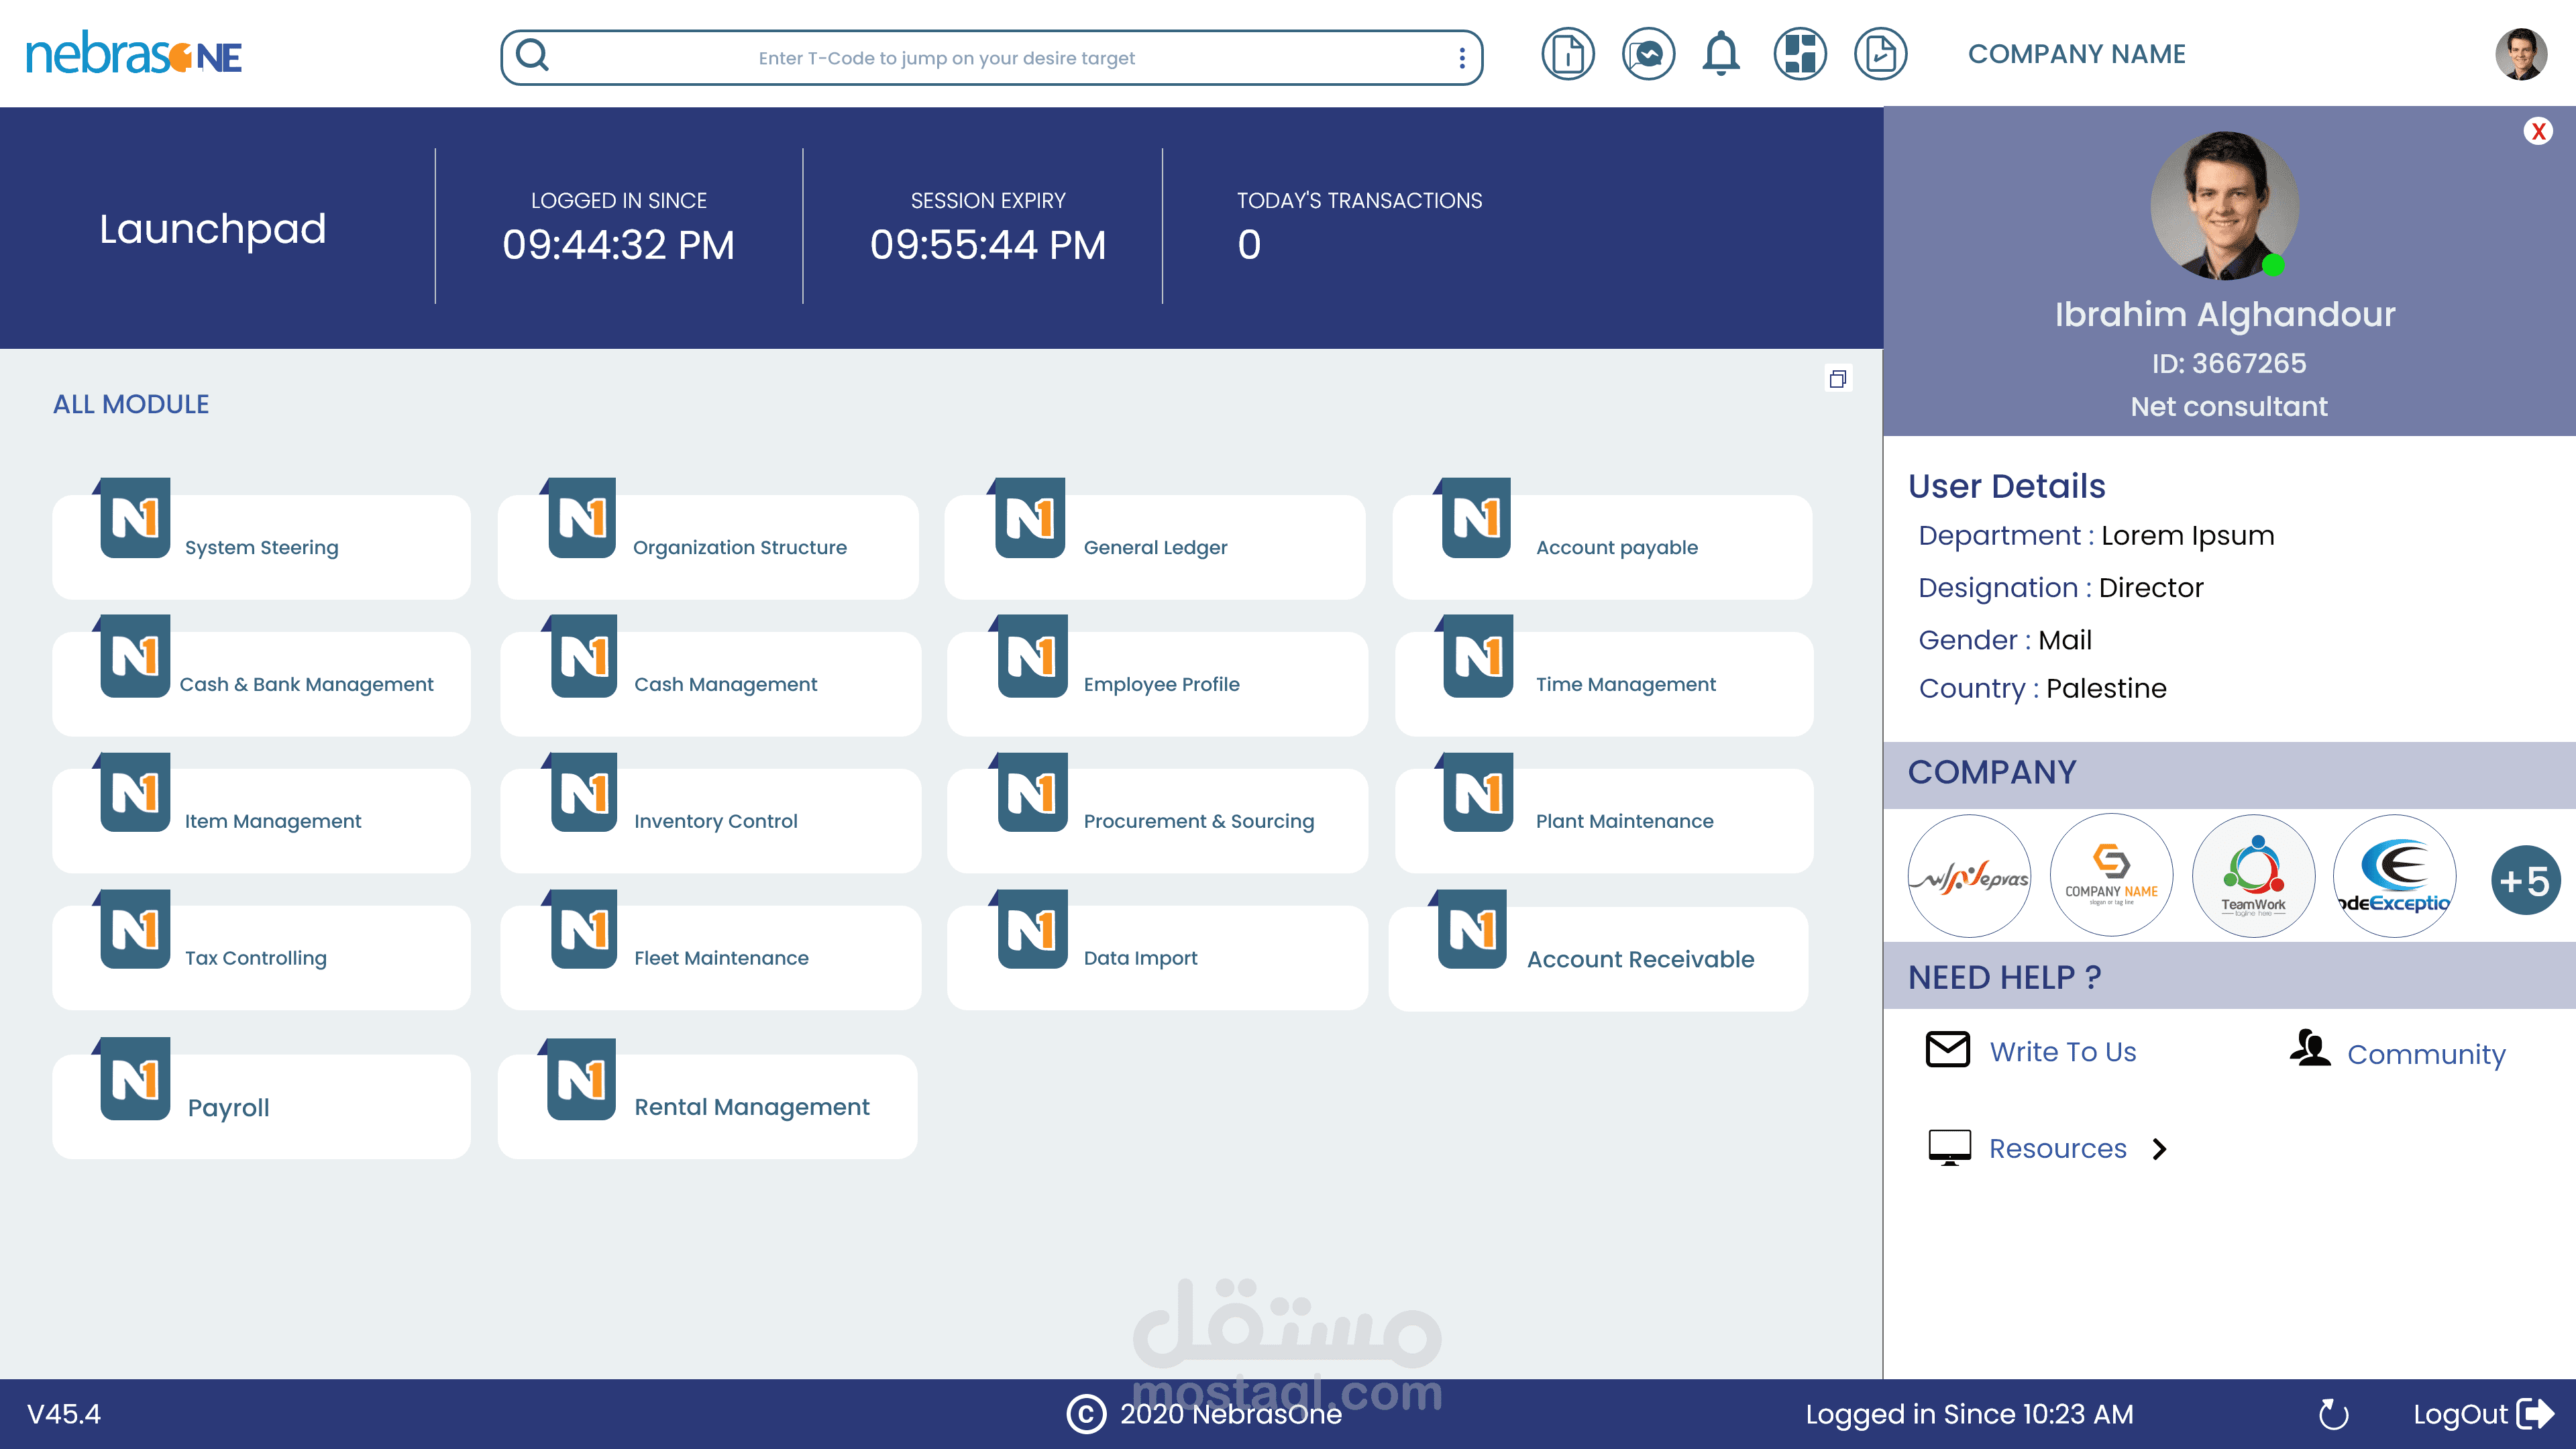This screenshot has width=2576, height=1449.
Task: Open the document icon in header
Action: [x=1567, y=54]
